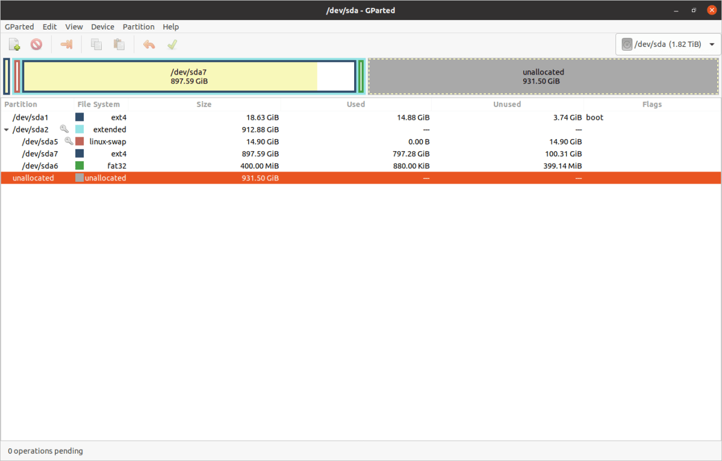Viewport: 722px width, 461px height.
Task: Click the key lock icon beside /dev/sda5
Action: click(x=69, y=141)
